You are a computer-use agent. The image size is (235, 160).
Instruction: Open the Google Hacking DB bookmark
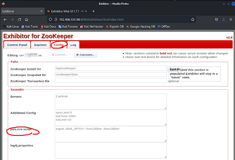(x=141, y=27)
